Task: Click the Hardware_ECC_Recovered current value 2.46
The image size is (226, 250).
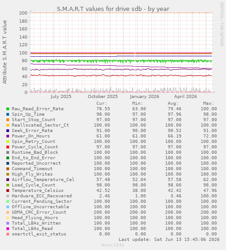Action: [x=105, y=196]
